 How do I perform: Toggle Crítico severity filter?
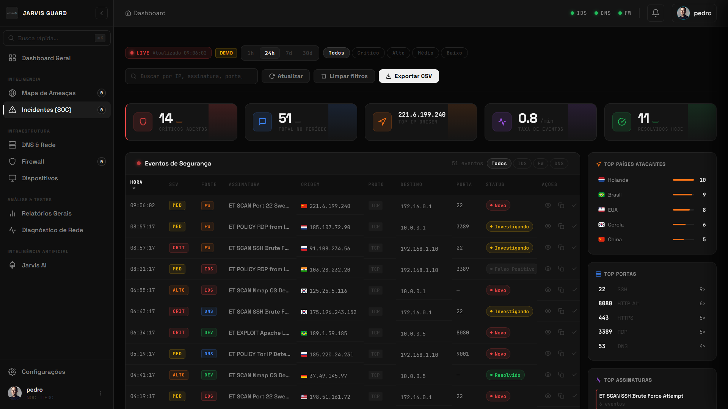pos(368,53)
